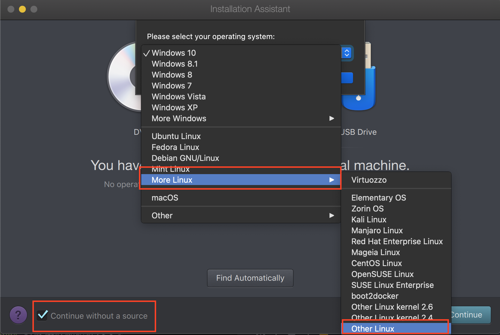Screen dimensions: 500x335
Task: Open the More Windows submenu
Action: pos(241,118)
